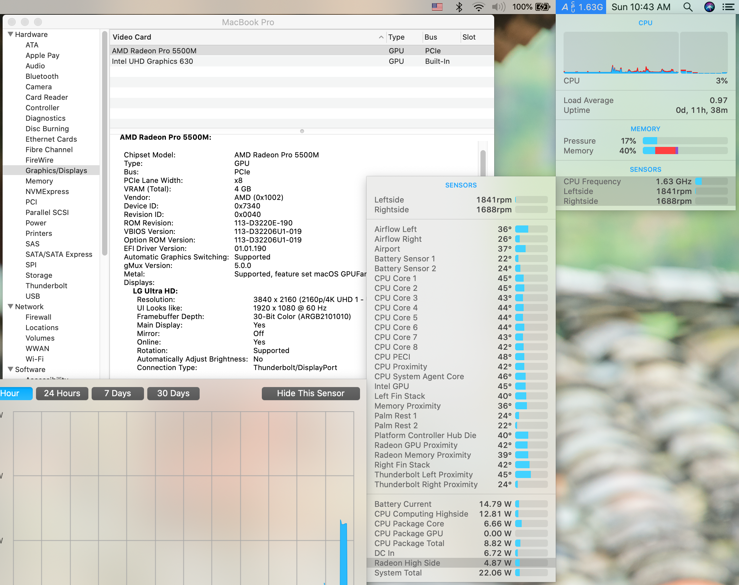Click the pane divider handle dot

(302, 131)
